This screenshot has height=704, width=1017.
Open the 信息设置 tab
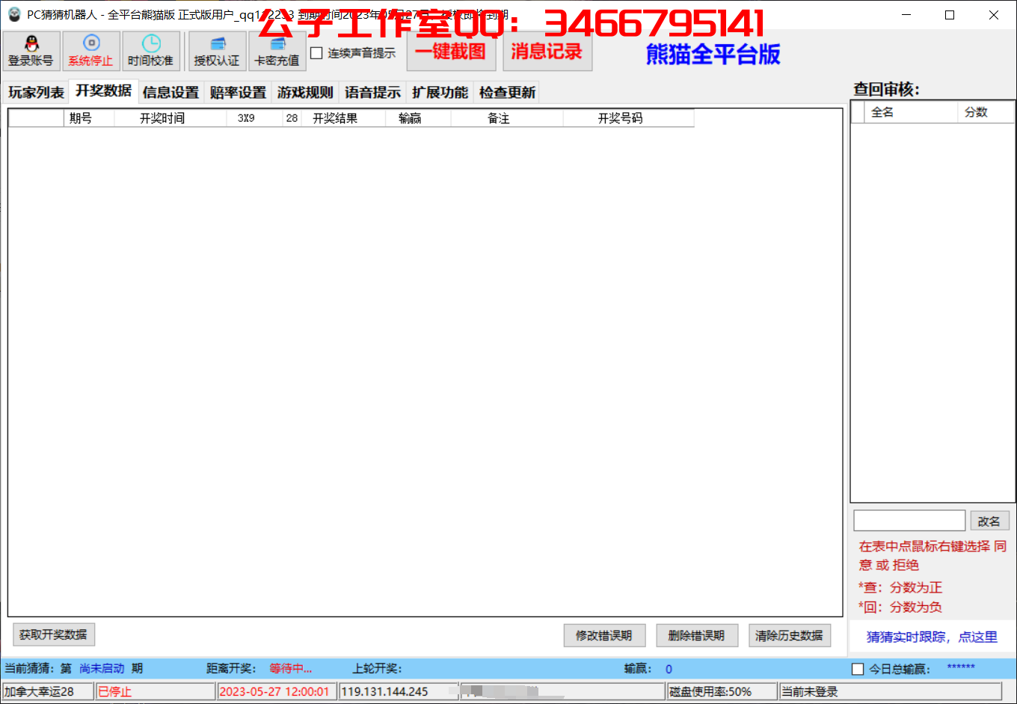[x=170, y=93]
